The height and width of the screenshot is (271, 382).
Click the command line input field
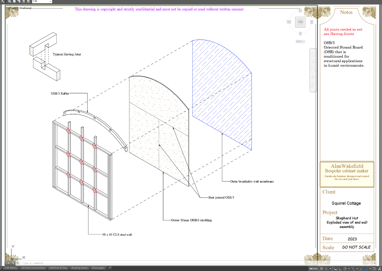point(159,263)
